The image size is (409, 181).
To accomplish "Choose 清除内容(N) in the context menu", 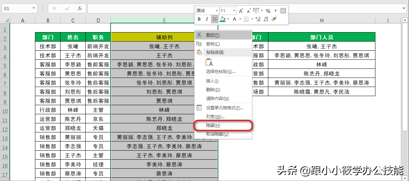I will point(223,99).
